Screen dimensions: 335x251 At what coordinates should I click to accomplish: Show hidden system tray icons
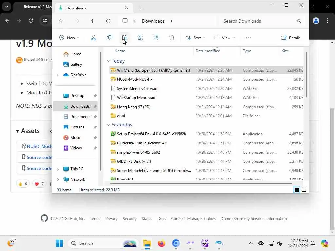pos(251,243)
